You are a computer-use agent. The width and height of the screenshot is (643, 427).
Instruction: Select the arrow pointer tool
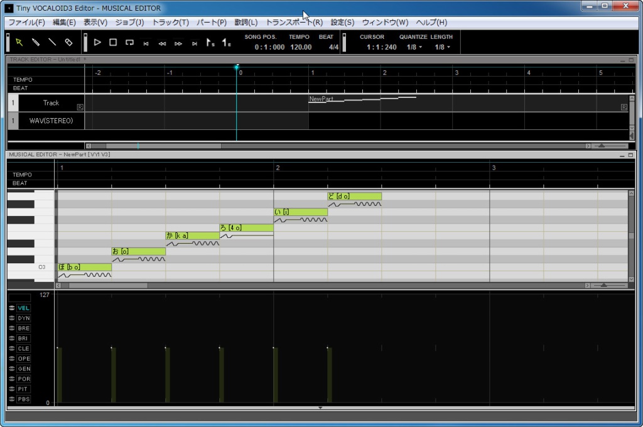click(x=19, y=42)
